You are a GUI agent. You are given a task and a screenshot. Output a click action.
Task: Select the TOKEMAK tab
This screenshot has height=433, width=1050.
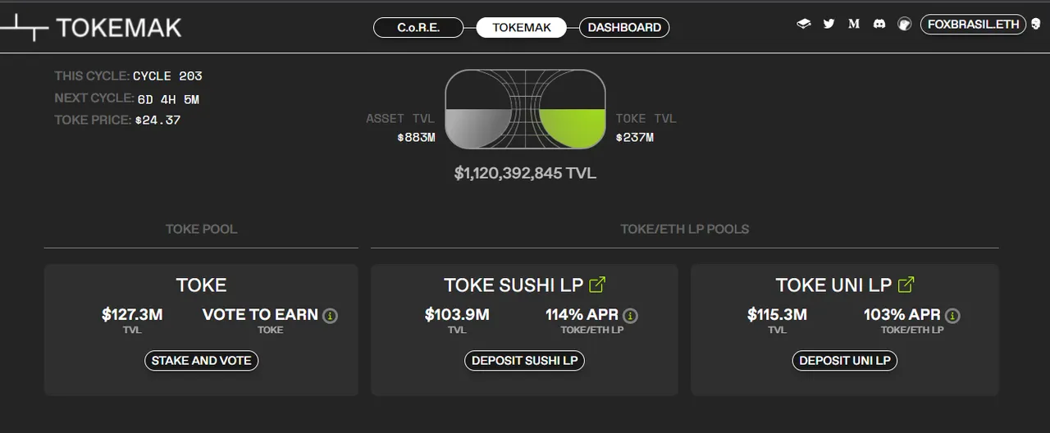click(x=523, y=27)
